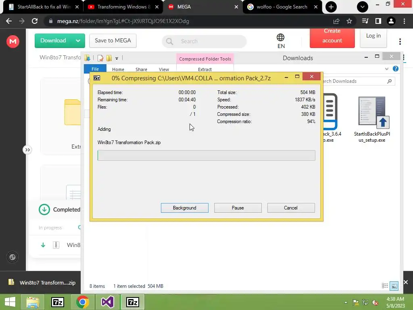Click the MEGA Completed transfers icon
This screenshot has width=413, height=310.
(44, 209)
